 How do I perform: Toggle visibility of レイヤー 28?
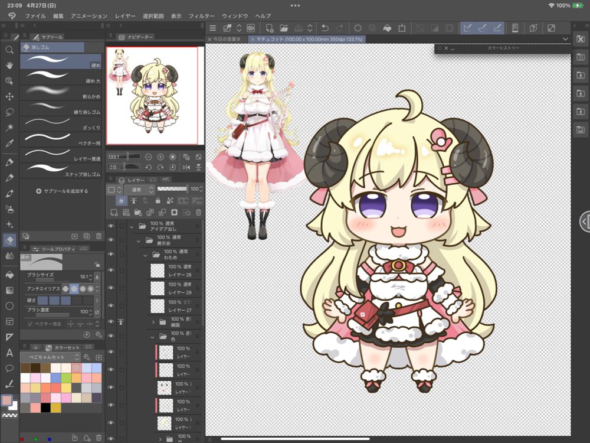[x=111, y=270]
